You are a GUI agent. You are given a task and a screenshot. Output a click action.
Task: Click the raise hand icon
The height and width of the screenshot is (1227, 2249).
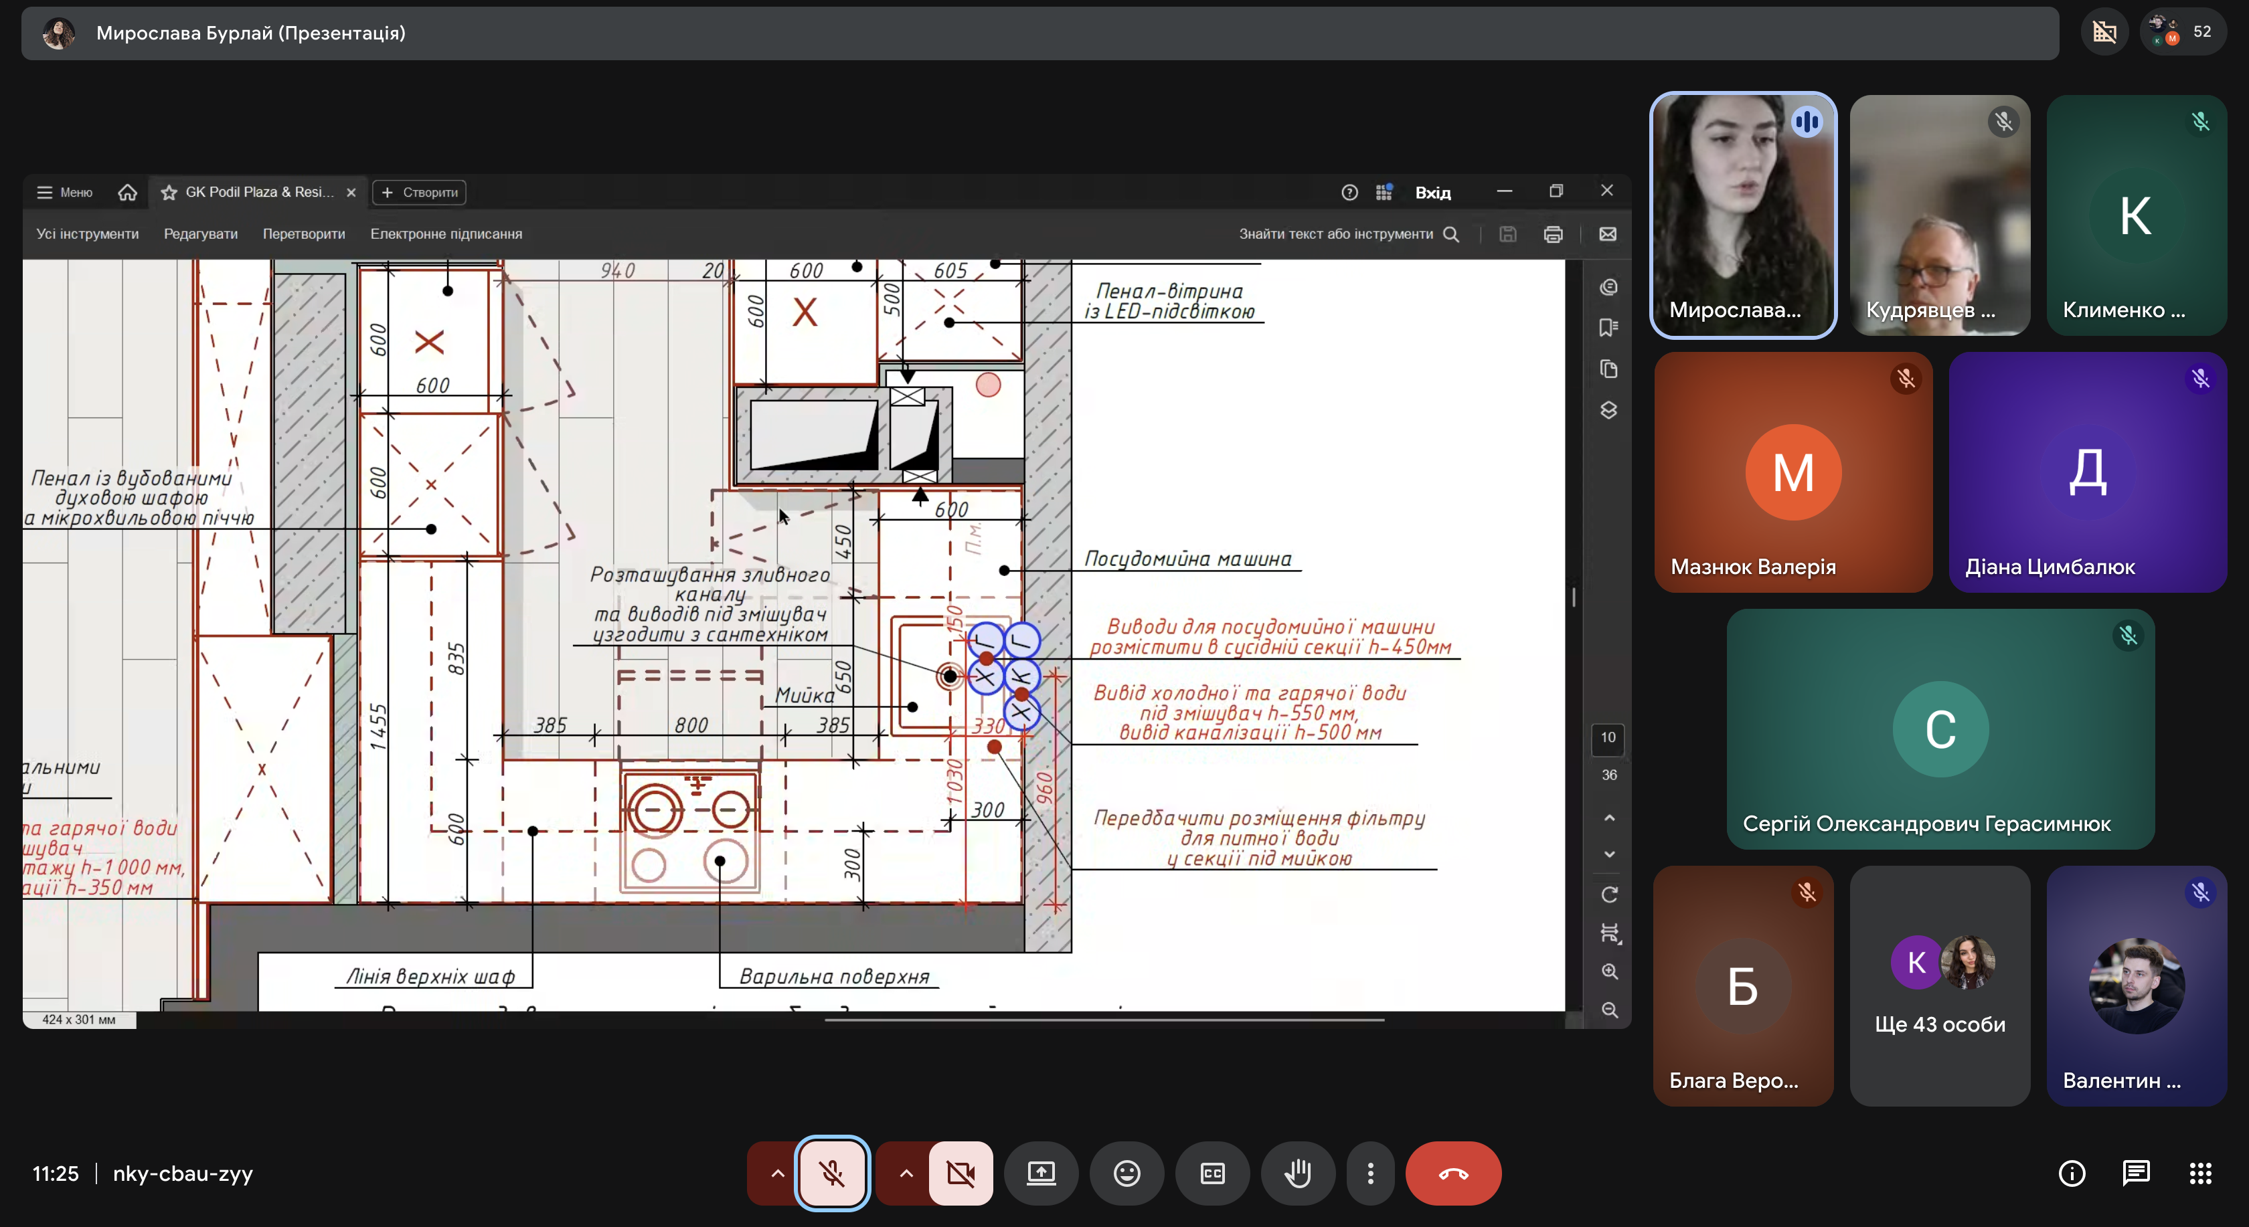point(1299,1173)
